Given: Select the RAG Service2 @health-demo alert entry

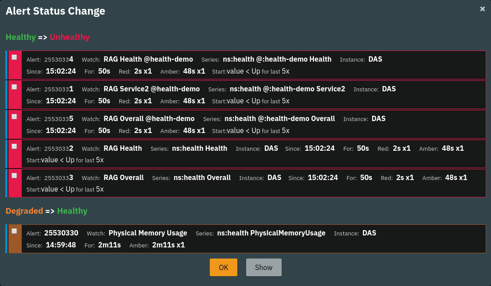Looking at the screenshot, I should [x=244, y=94].
